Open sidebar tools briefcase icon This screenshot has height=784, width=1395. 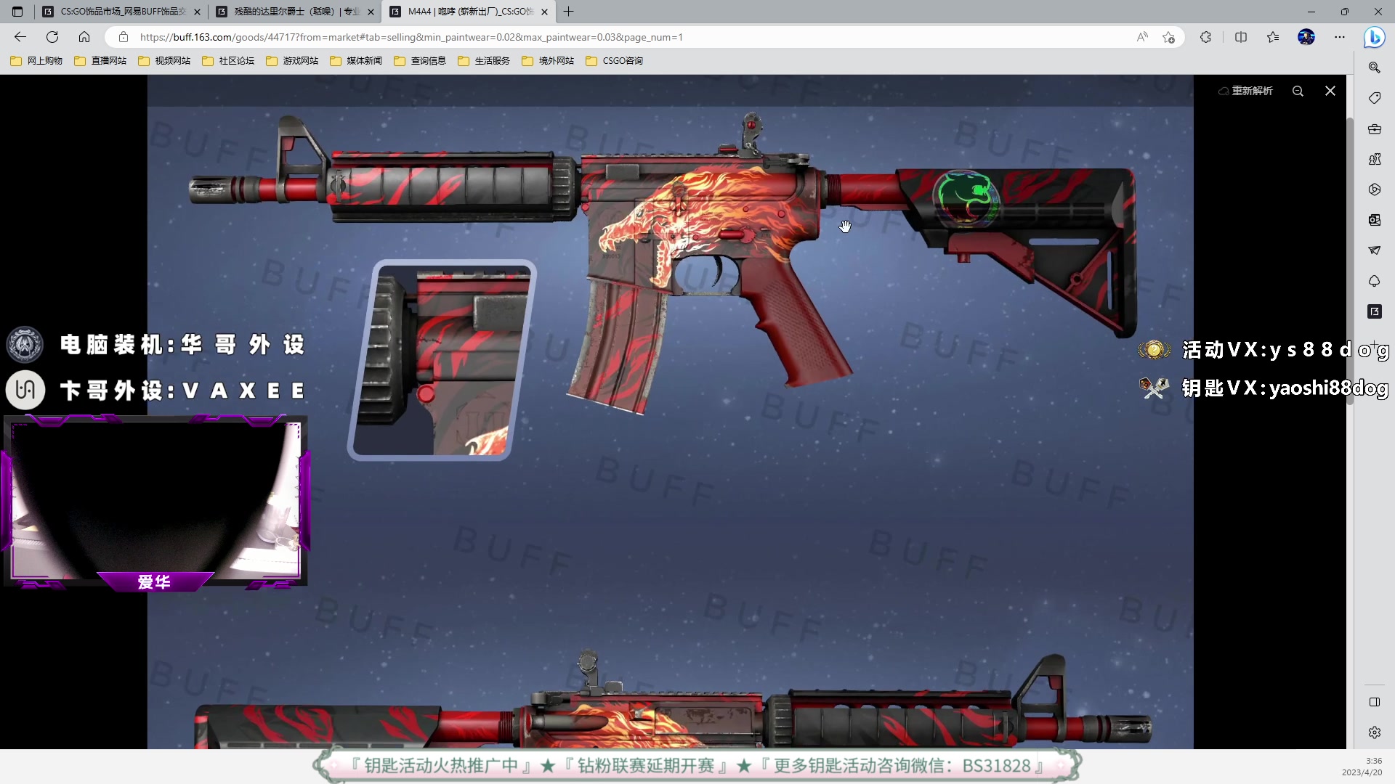tap(1375, 128)
